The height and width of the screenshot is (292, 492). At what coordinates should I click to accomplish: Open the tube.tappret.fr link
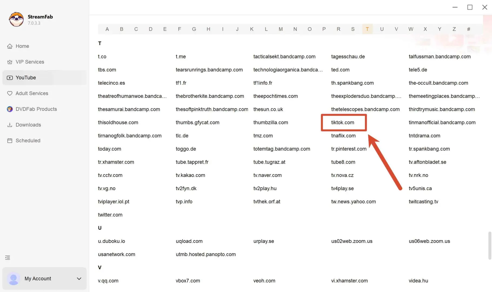pos(192,162)
